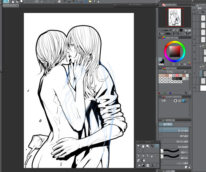The width and height of the screenshot is (206, 172).
Task: Click the yellow folder icon in top toolbar
Action: point(90,1)
